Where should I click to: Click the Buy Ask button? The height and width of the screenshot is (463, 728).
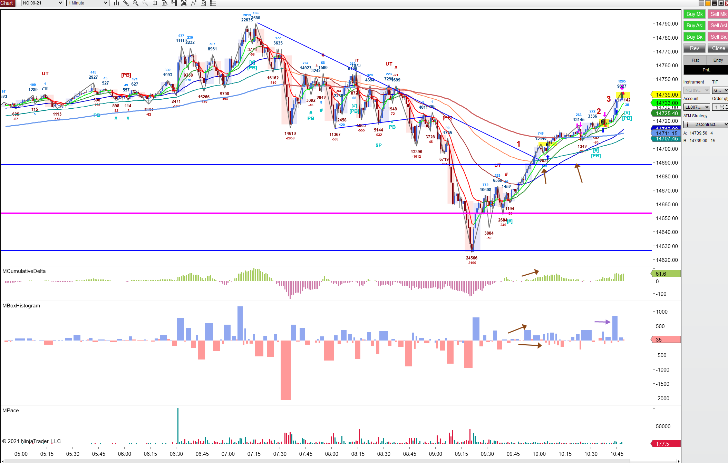[695, 26]
